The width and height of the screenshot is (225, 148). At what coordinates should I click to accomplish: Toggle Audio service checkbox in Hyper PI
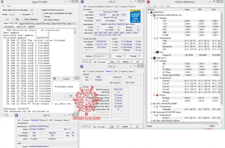point(42,13)
